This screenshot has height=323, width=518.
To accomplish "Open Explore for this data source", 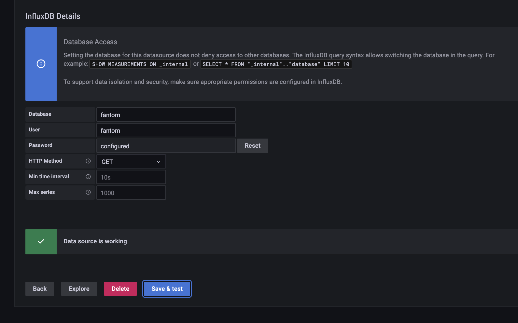I will [x=79, y=289].
